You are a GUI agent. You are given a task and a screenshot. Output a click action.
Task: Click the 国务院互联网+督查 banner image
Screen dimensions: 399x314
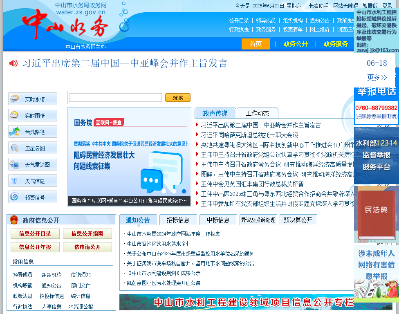tap(129, 157)
